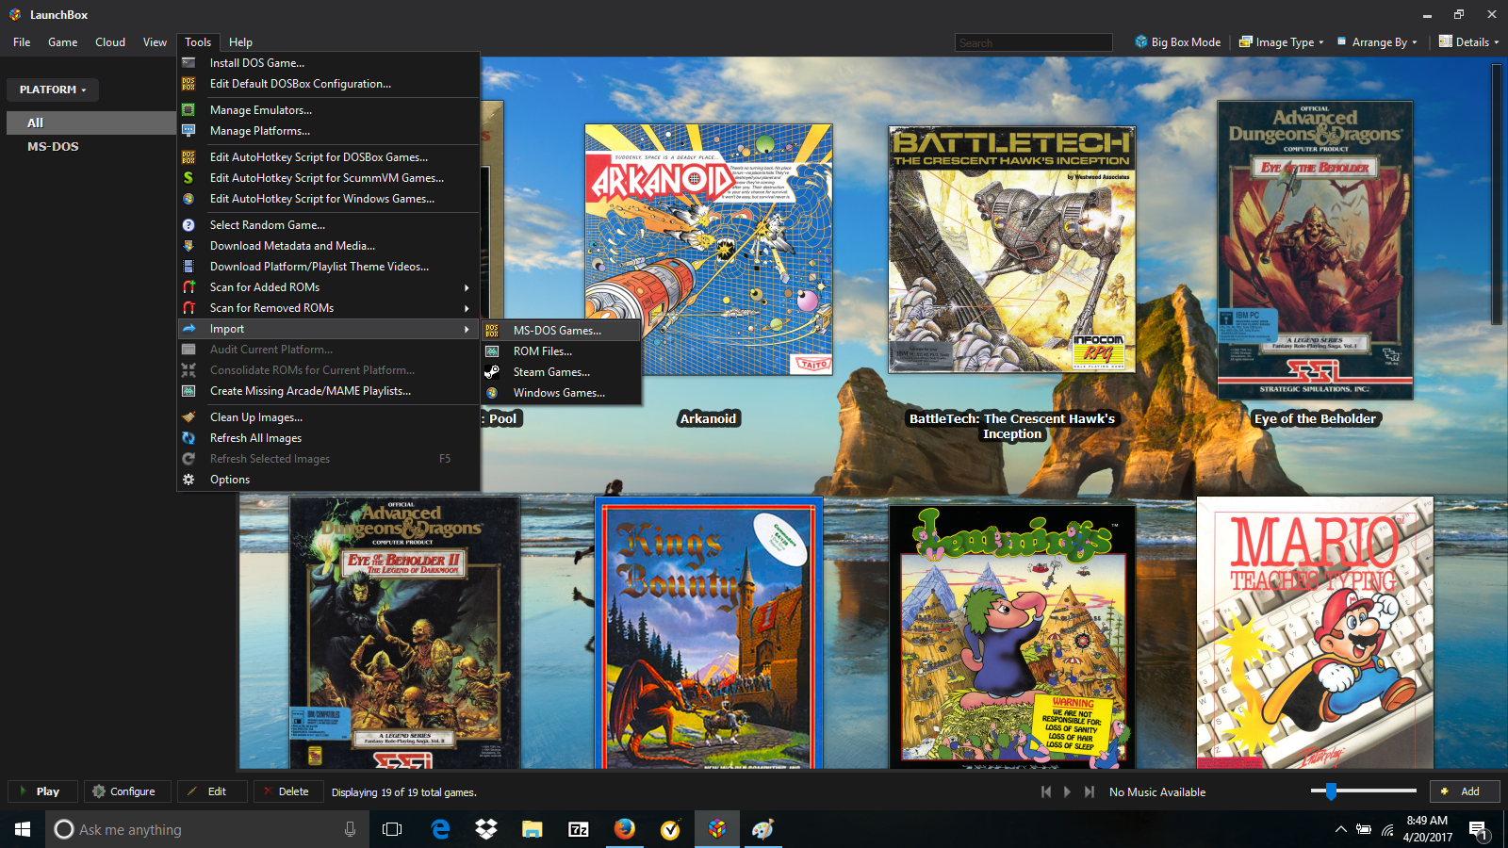Open Dropbox from the taskbar
The image size is (1508, 848).
(x=486, y=829)
